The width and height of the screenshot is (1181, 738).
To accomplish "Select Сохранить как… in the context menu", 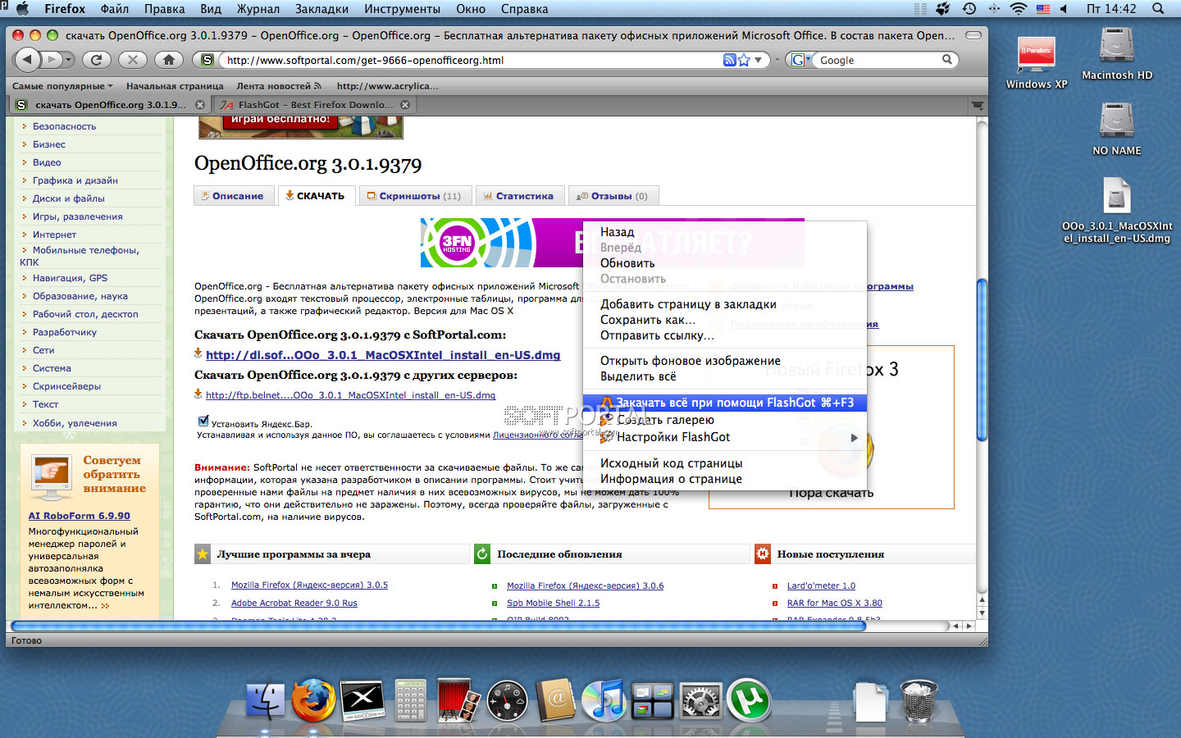I will coord(724,320).
